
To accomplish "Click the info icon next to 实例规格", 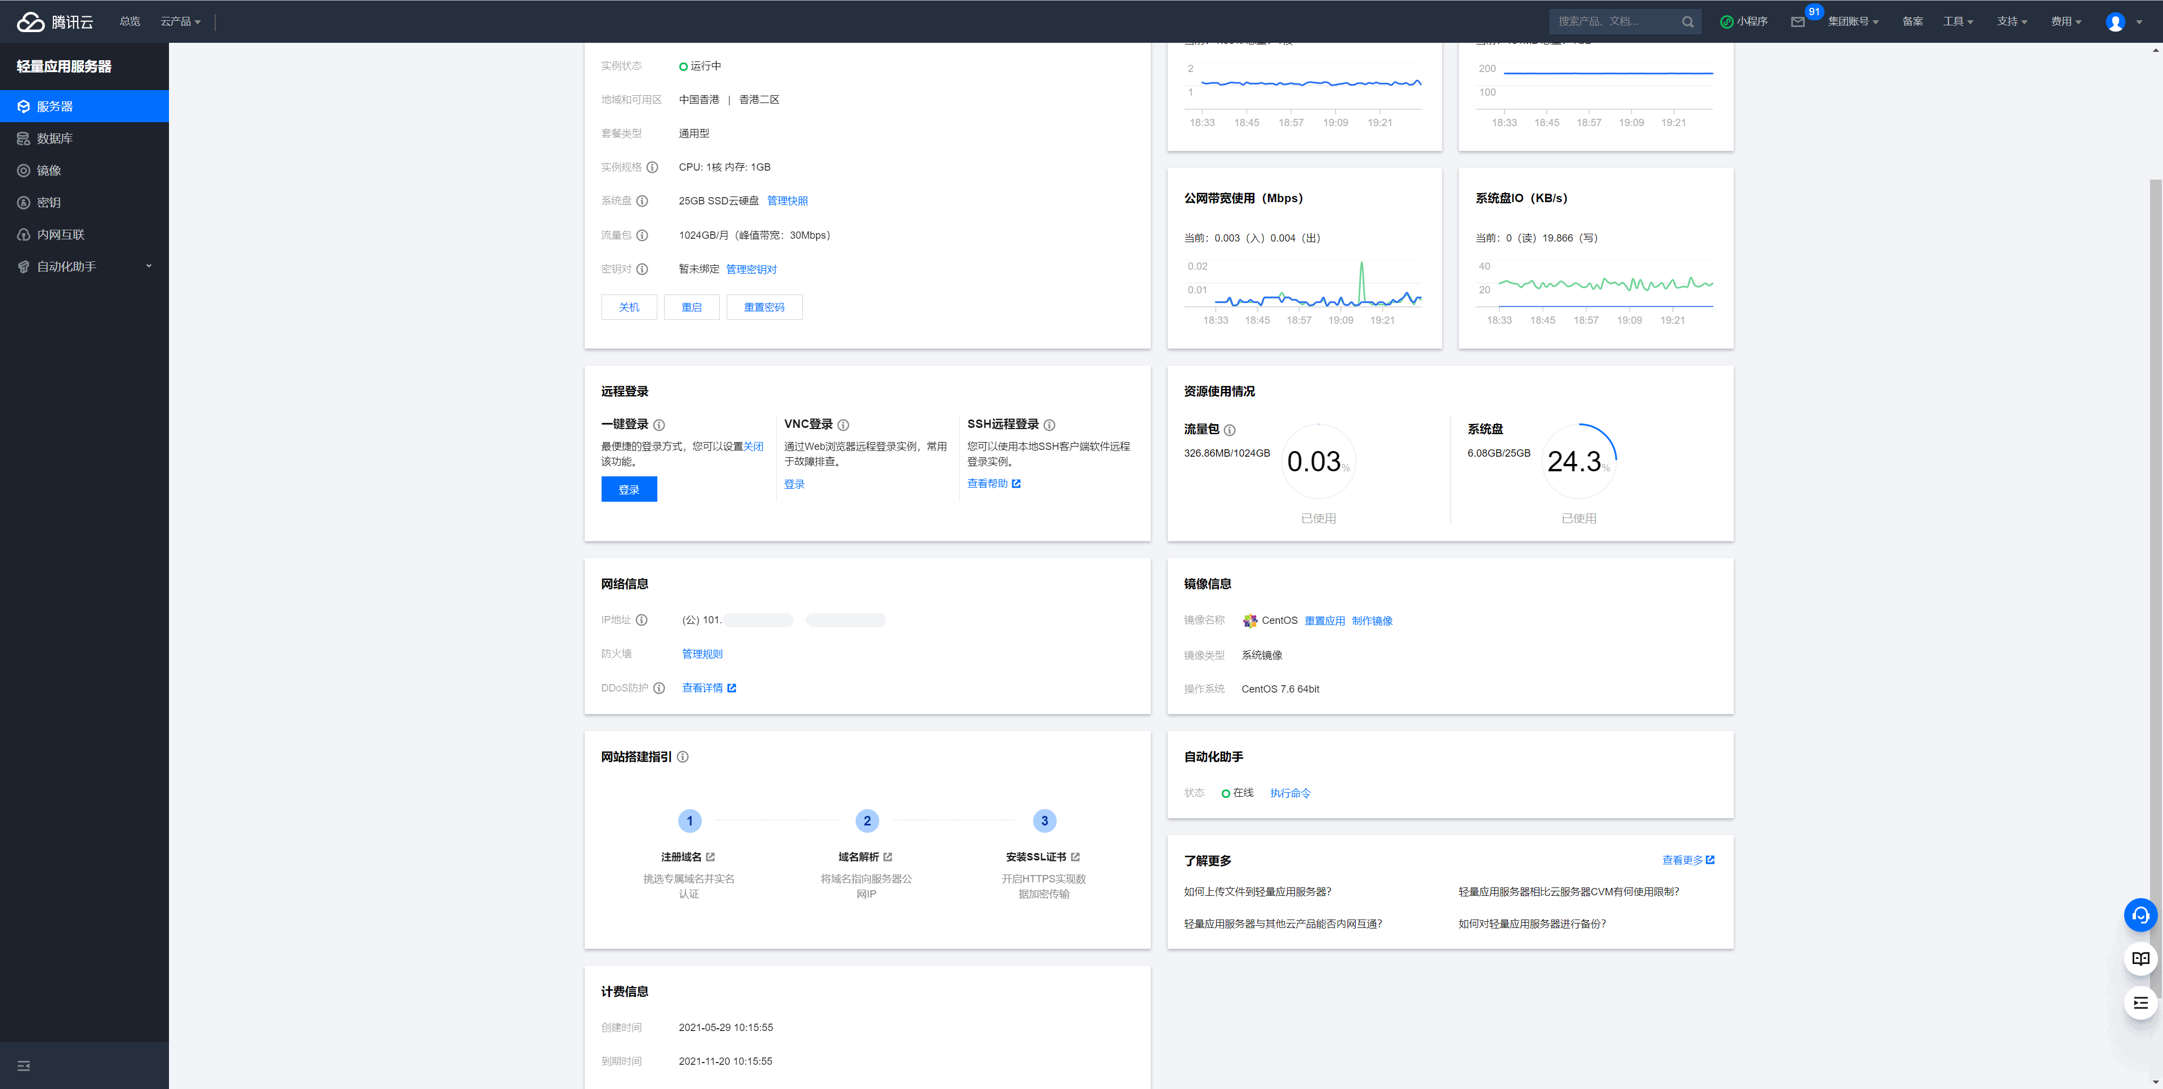I will [x=652, y=167].
